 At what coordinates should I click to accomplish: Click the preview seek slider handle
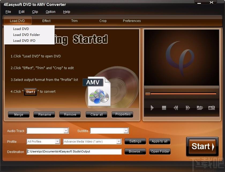148,94
